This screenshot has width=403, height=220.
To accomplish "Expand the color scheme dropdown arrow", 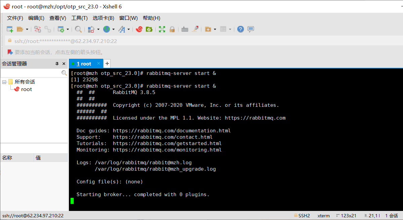I will 98,29.
